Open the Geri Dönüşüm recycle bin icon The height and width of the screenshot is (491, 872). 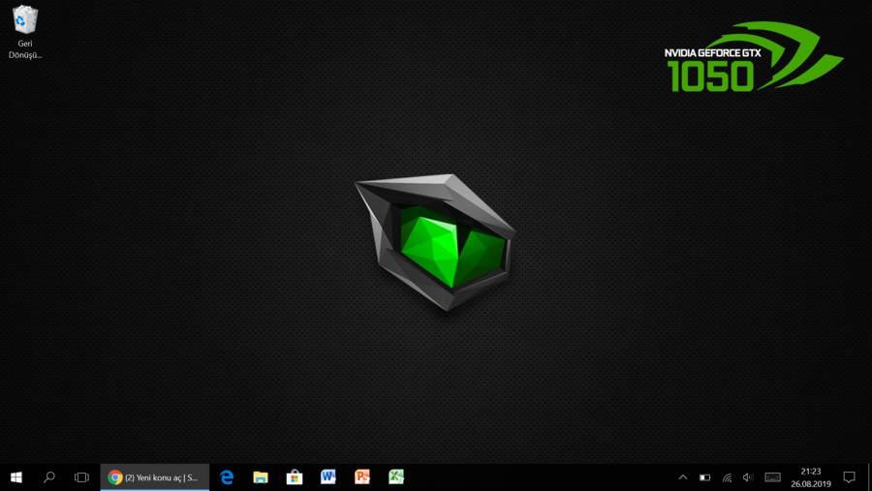click(25, 32)
